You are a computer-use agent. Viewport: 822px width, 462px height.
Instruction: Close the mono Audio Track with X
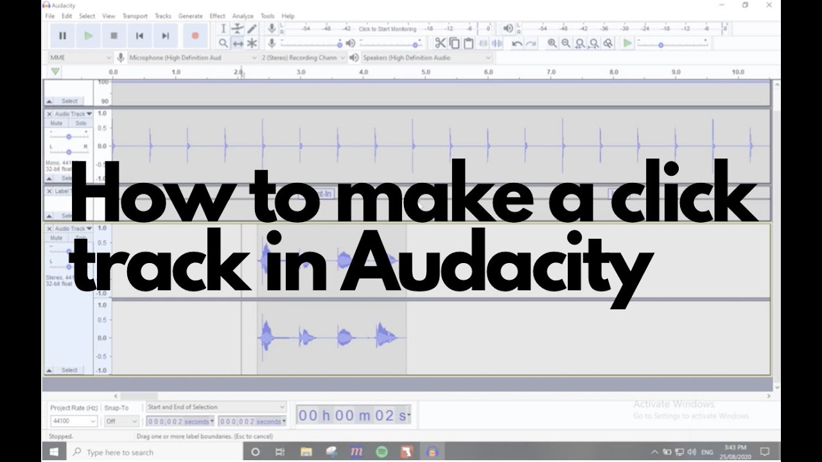click(49, 114)
